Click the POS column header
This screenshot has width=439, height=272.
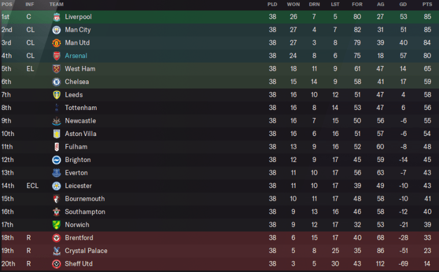[x=6, y=4]
